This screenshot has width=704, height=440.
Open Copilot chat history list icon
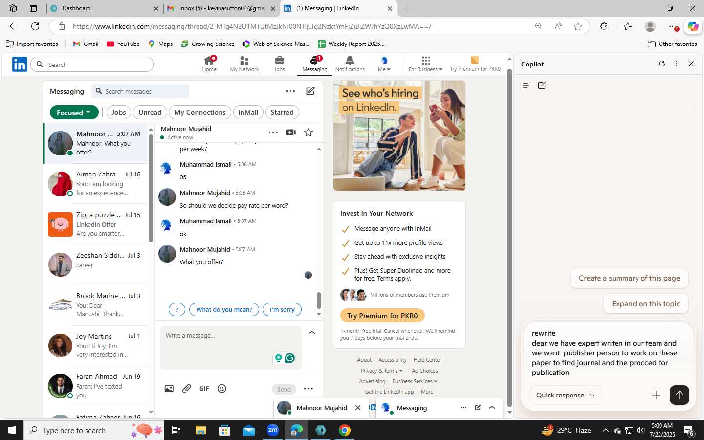526,86
